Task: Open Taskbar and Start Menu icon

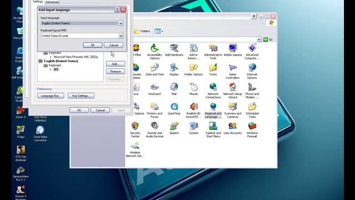Action: pyautogui.click(x=213, y=129)
